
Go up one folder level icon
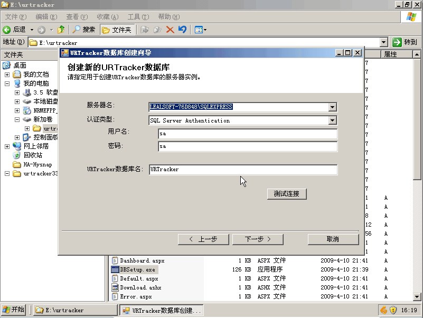tap(61, 30)
